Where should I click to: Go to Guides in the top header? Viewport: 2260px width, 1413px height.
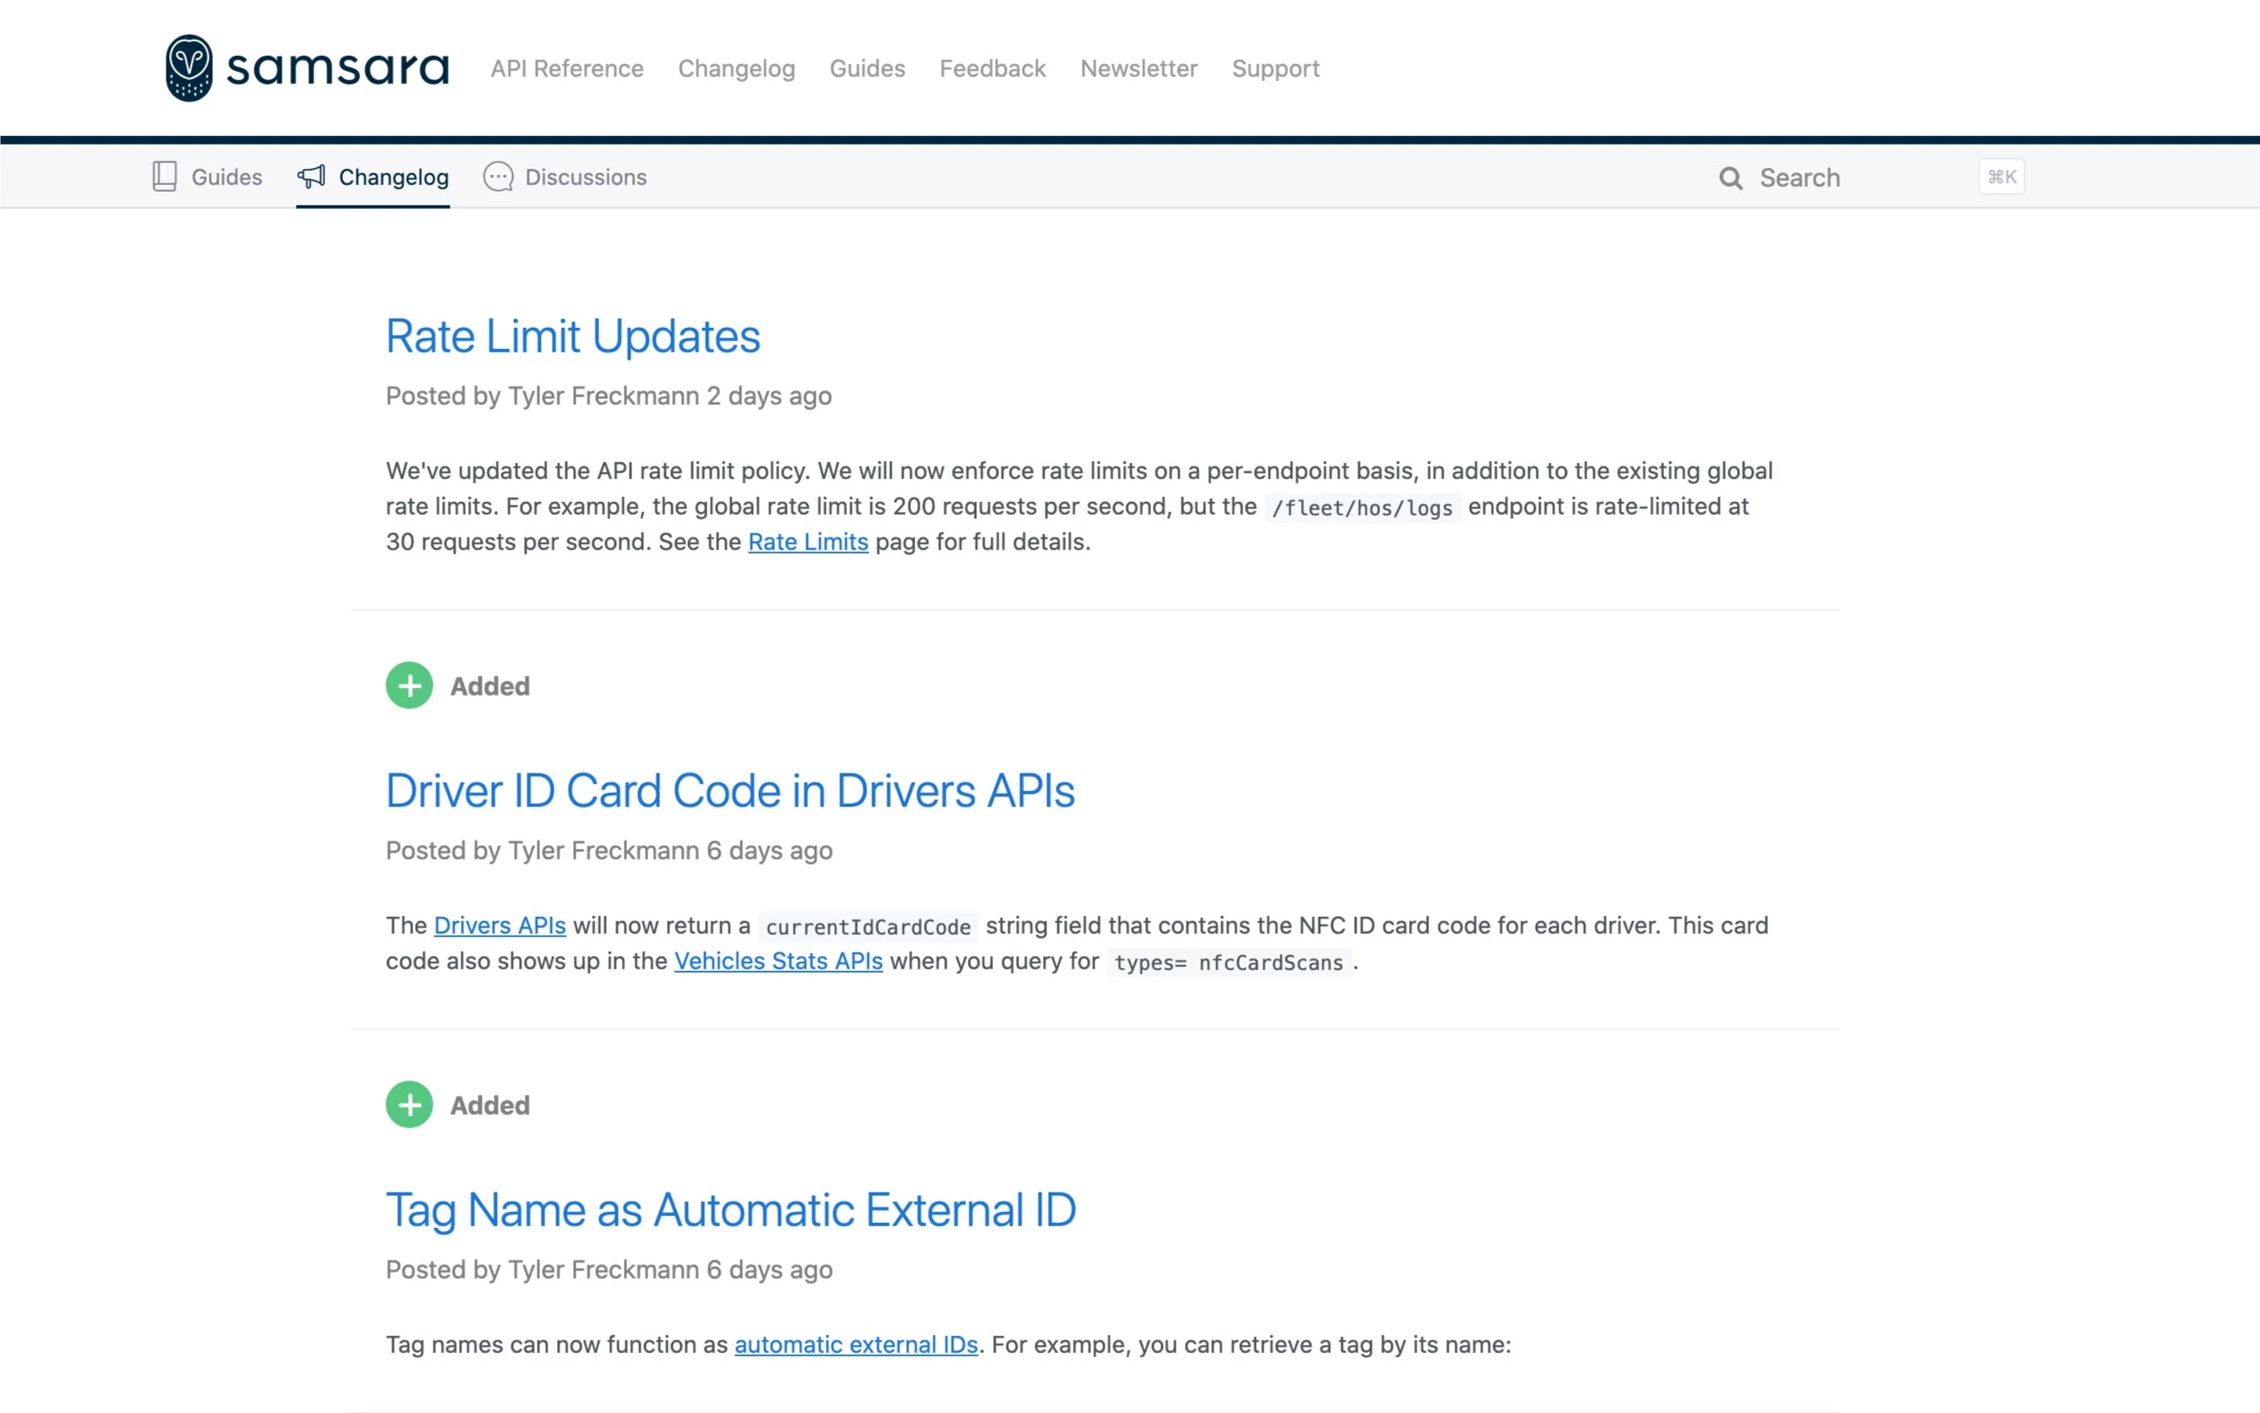tap(866, 68)
